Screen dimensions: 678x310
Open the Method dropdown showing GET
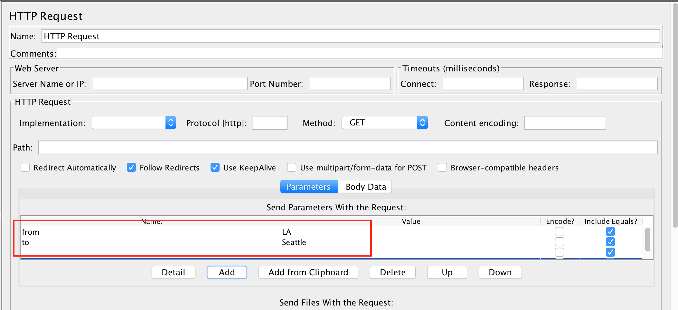(384, 123)
